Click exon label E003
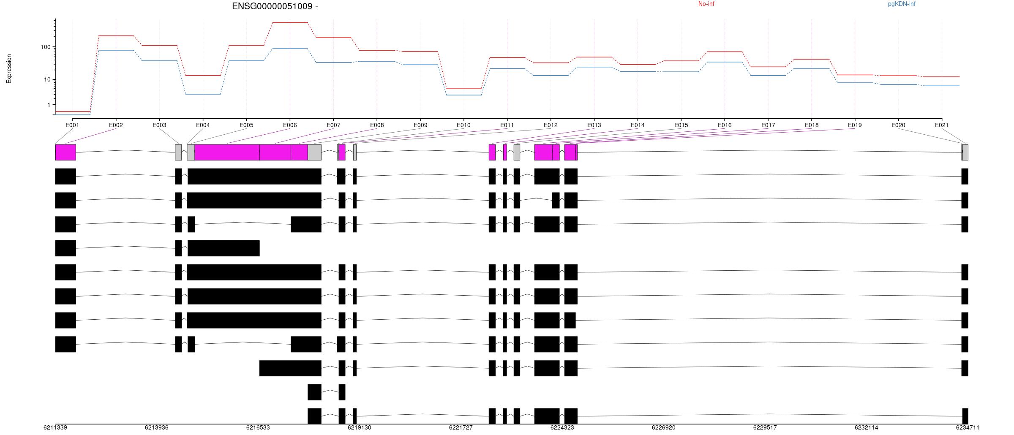The image size is (1014, 435). pos(159,125)
